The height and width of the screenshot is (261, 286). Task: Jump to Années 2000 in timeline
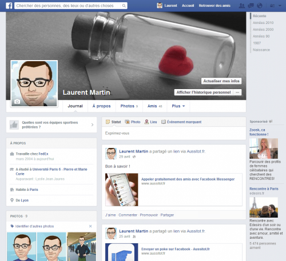263,30
